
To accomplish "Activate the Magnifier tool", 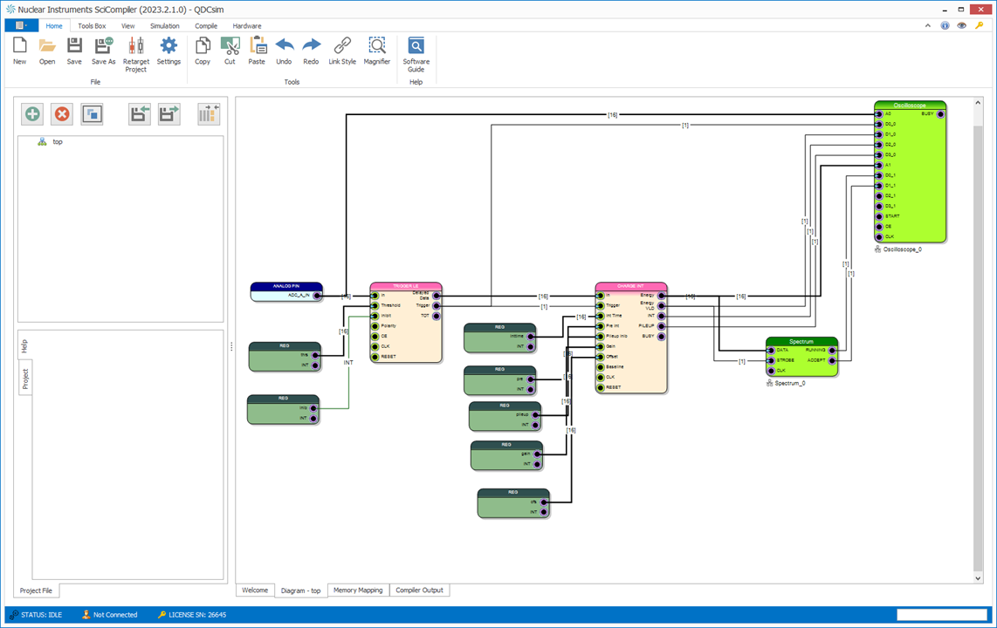I will pyautogui.click(x=377, y=51).
